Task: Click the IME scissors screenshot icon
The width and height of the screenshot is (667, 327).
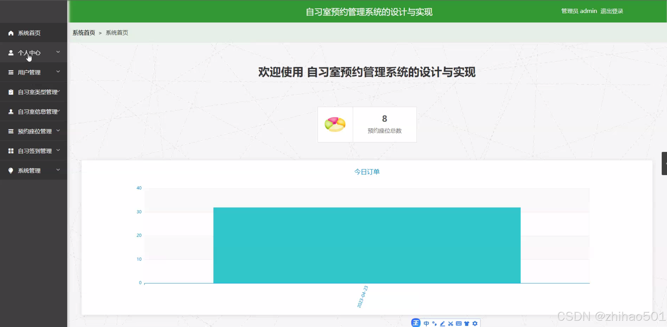Action: [450, 324]
